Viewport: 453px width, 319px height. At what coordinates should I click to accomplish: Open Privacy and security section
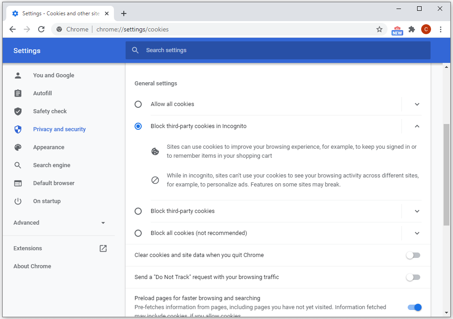point(60,129)
